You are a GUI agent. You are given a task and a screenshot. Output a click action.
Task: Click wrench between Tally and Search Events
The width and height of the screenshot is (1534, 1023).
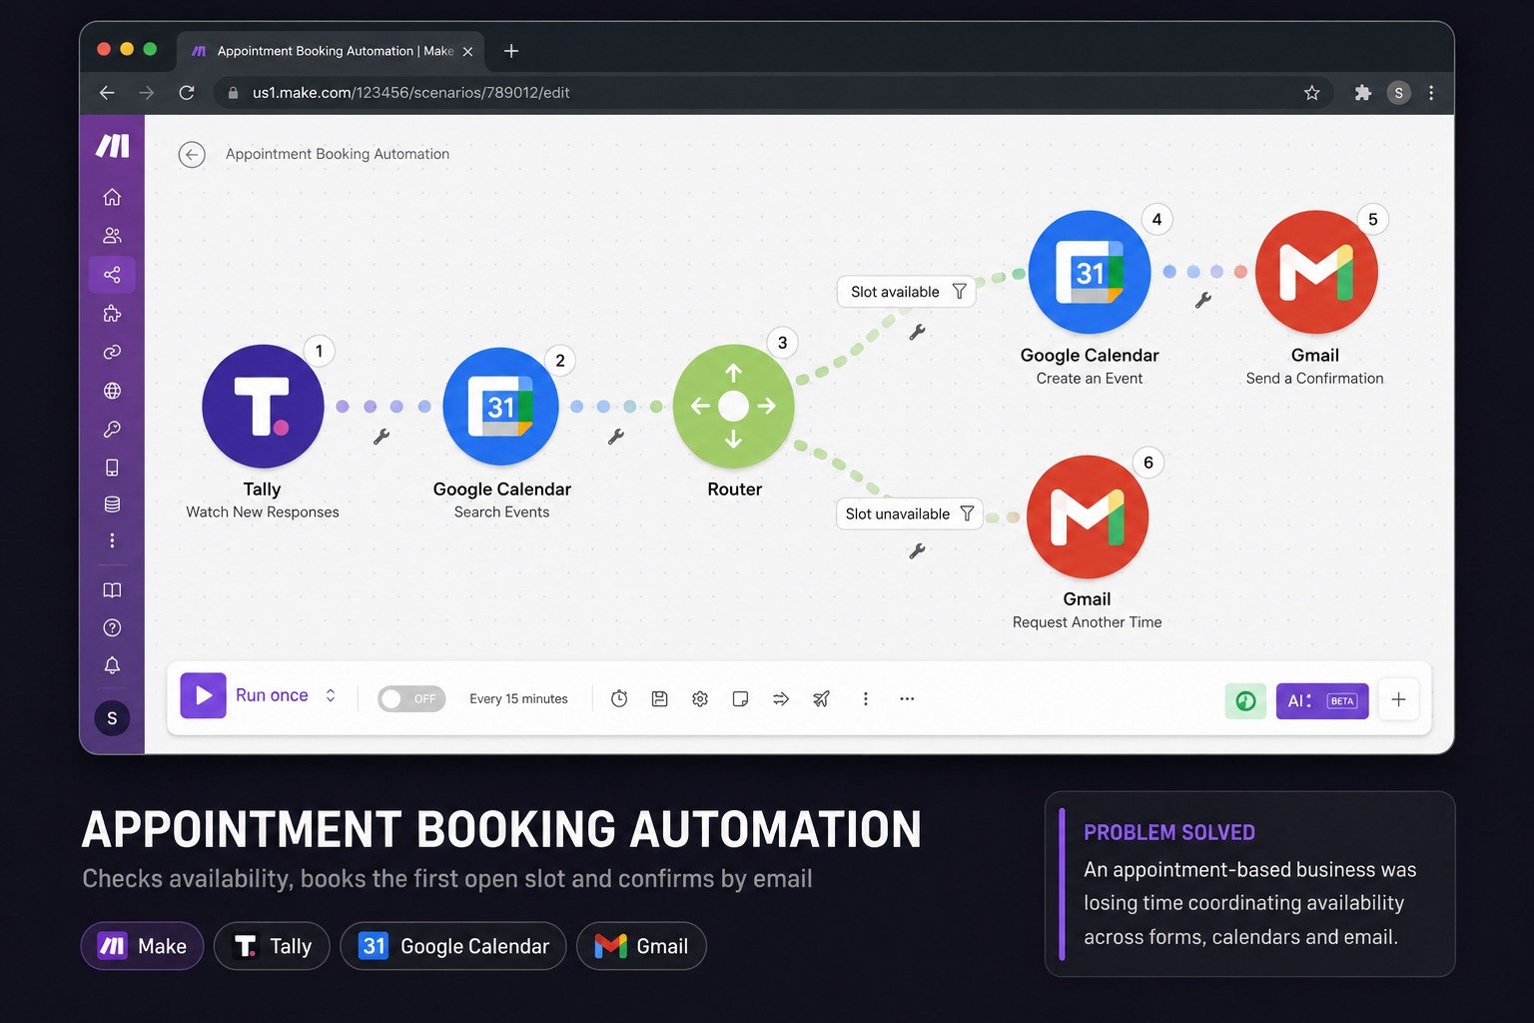(381, 437)
